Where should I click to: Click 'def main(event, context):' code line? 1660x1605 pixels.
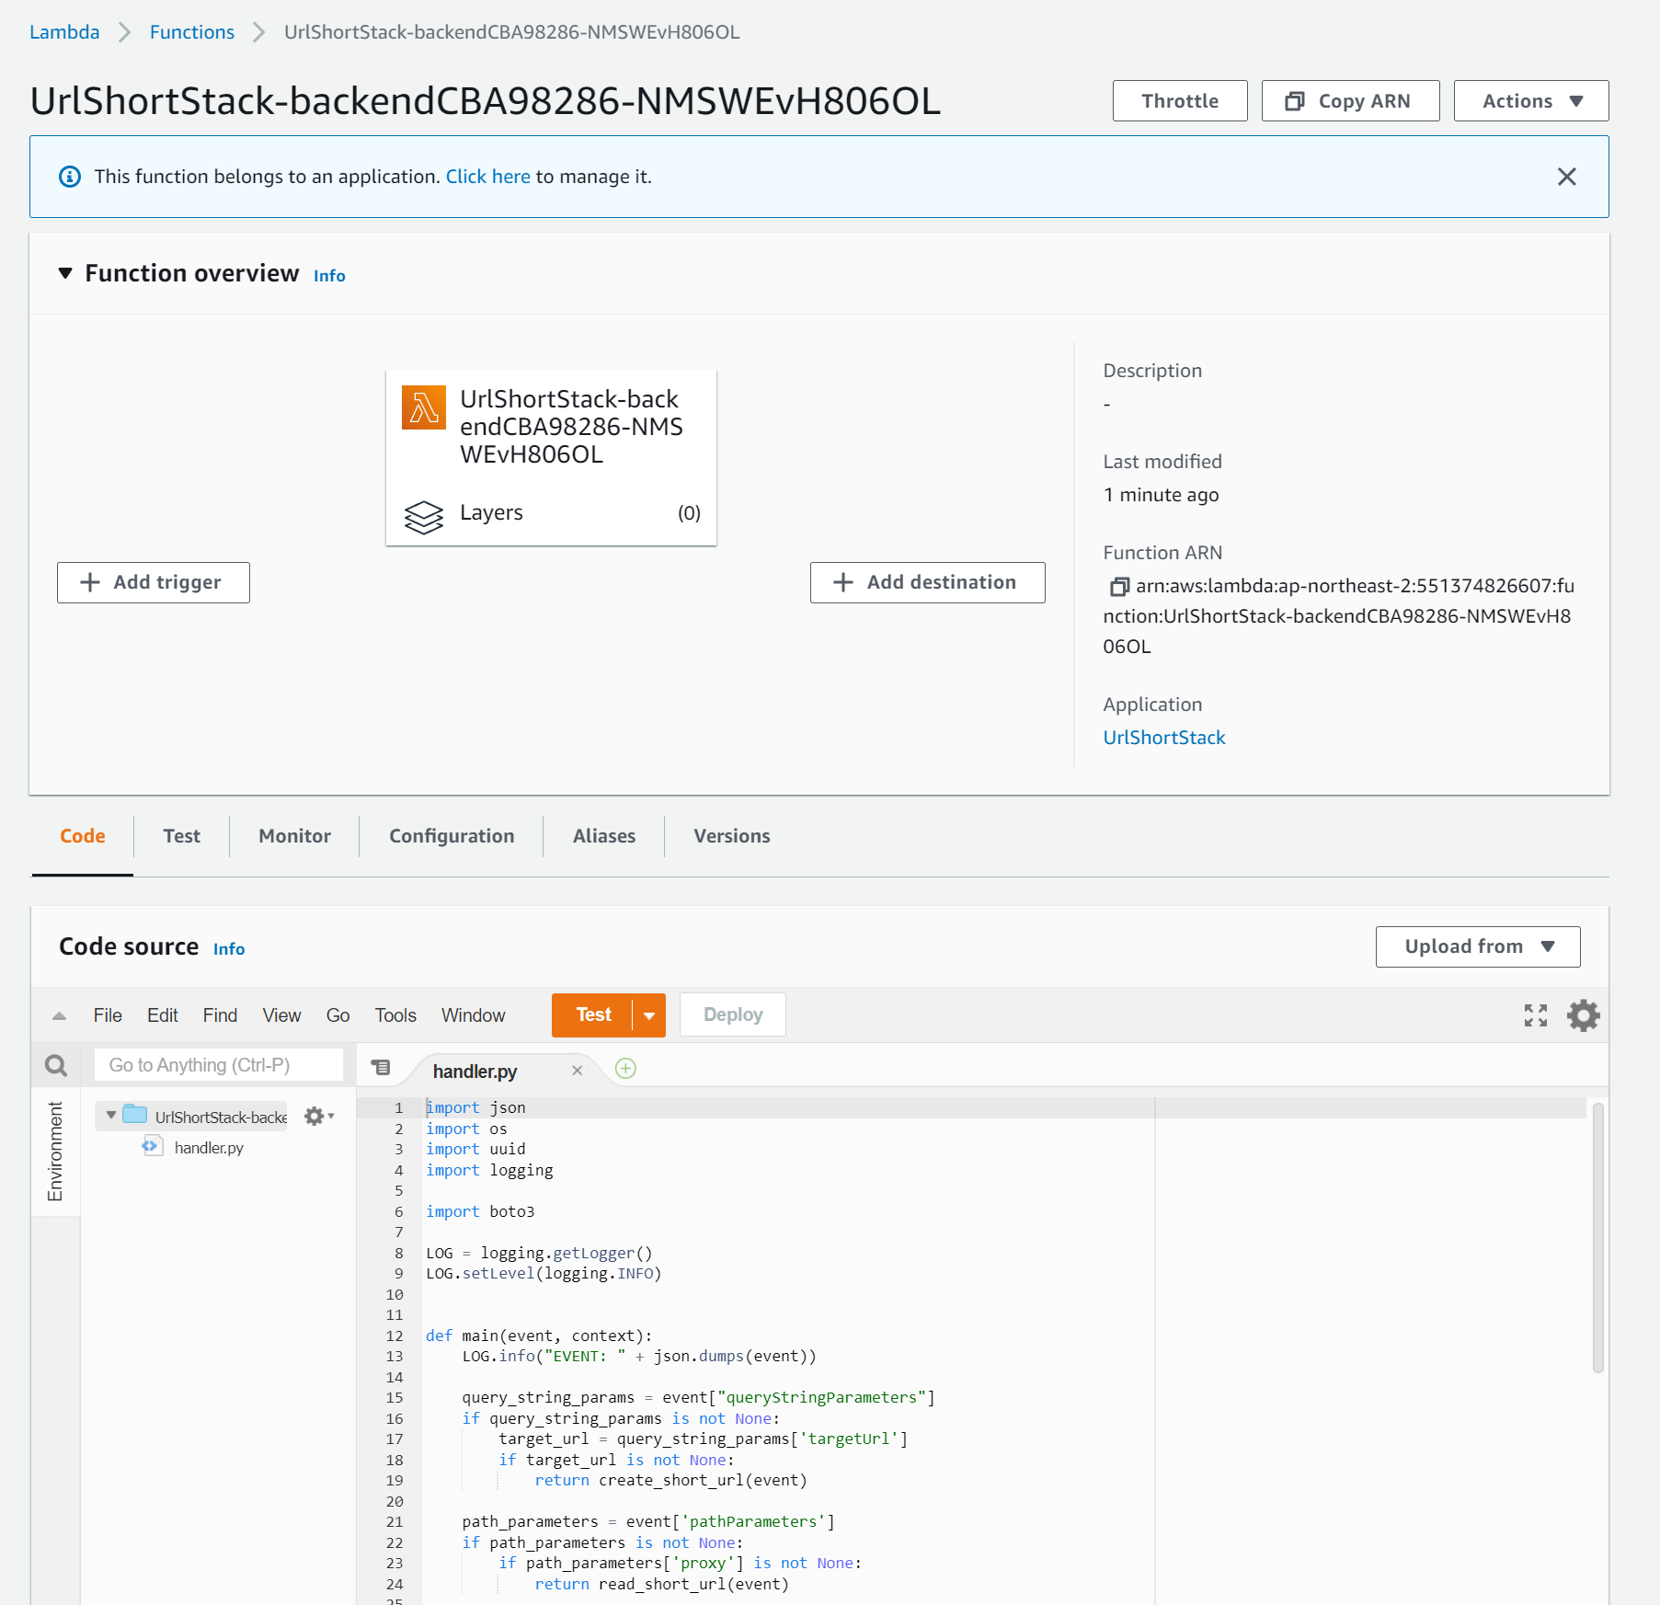coord(539,1336)
